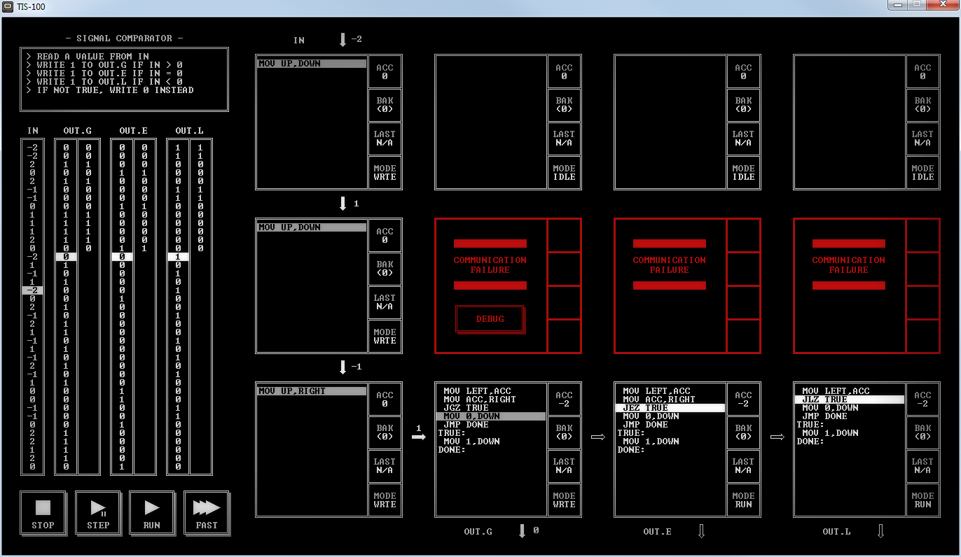Click the highlighted 0 in OUT.E column
Viewport: 961px width, 557px height.
(x=122, y=257)
